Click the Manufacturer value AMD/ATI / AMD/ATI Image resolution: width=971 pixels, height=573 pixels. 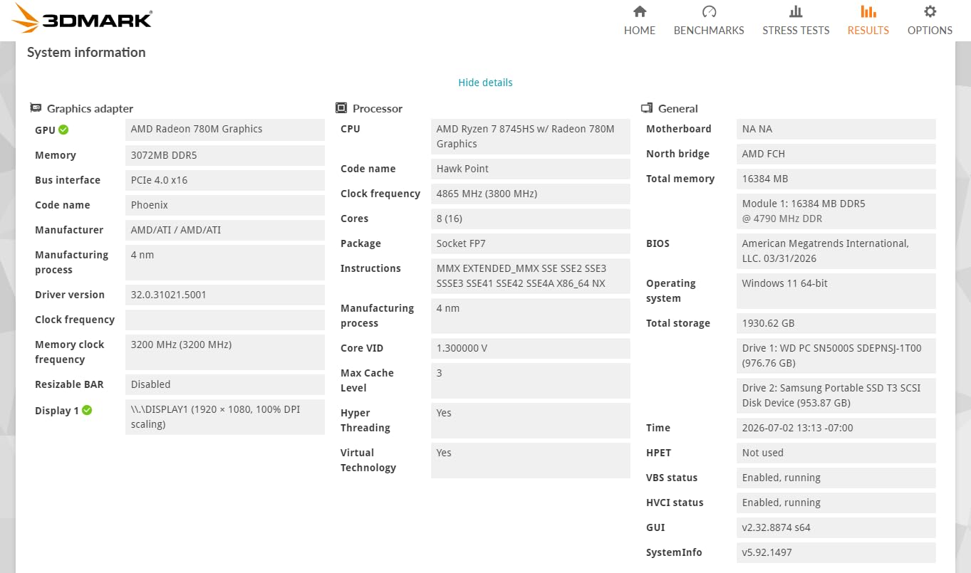click(225, 230)
